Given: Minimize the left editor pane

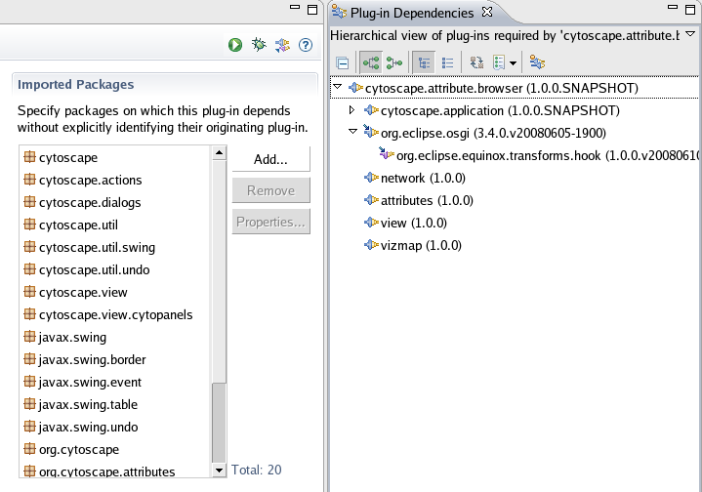Looking at the screenshot, I should (x=295, y=7).
